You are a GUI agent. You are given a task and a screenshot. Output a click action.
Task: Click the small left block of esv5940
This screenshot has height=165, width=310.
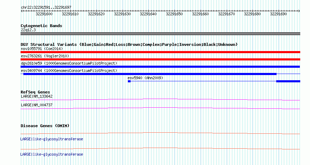[129, 81]
